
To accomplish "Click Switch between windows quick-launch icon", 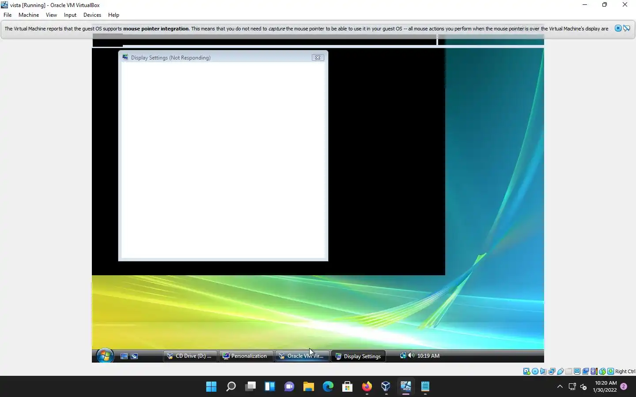I will pos(134,356).
